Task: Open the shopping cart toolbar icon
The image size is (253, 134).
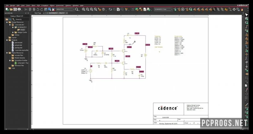Action: coord(126,9)
